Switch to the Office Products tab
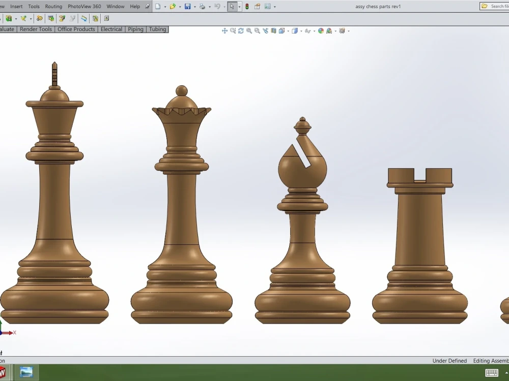Image resolution: width=509 pixels, height=381 pixels. tap(76, 29)
